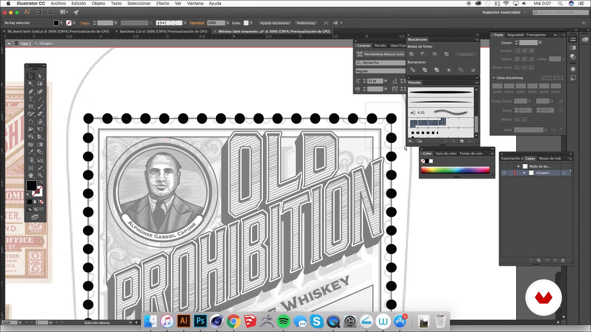Select the Curvature tool
Viewport: 591px width, 332px height.
pyautogui.click(x=40, y=91)
